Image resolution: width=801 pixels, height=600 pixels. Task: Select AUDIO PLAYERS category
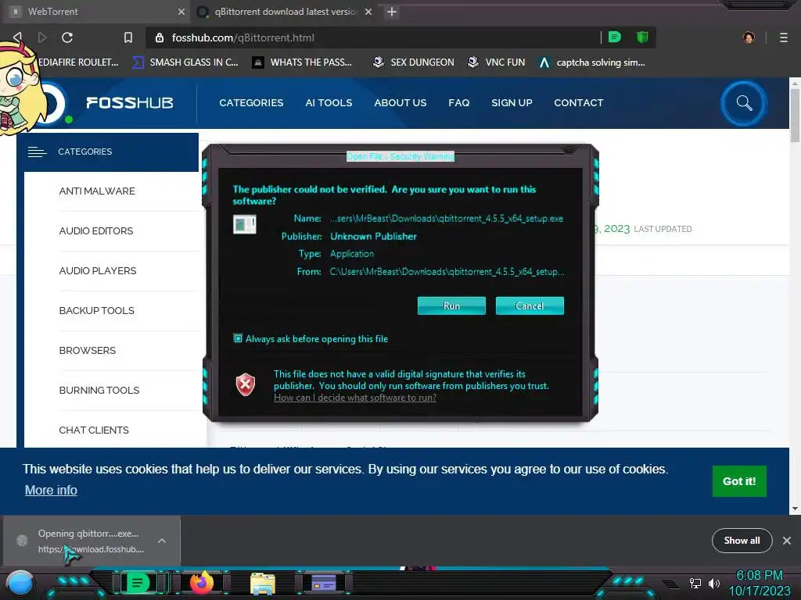[98, 270]
